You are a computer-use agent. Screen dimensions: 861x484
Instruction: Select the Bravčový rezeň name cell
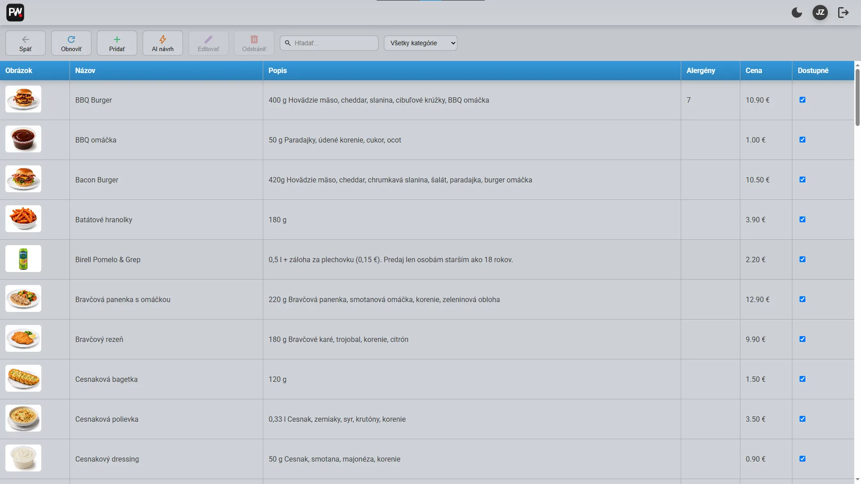click(x=166, y=339)
